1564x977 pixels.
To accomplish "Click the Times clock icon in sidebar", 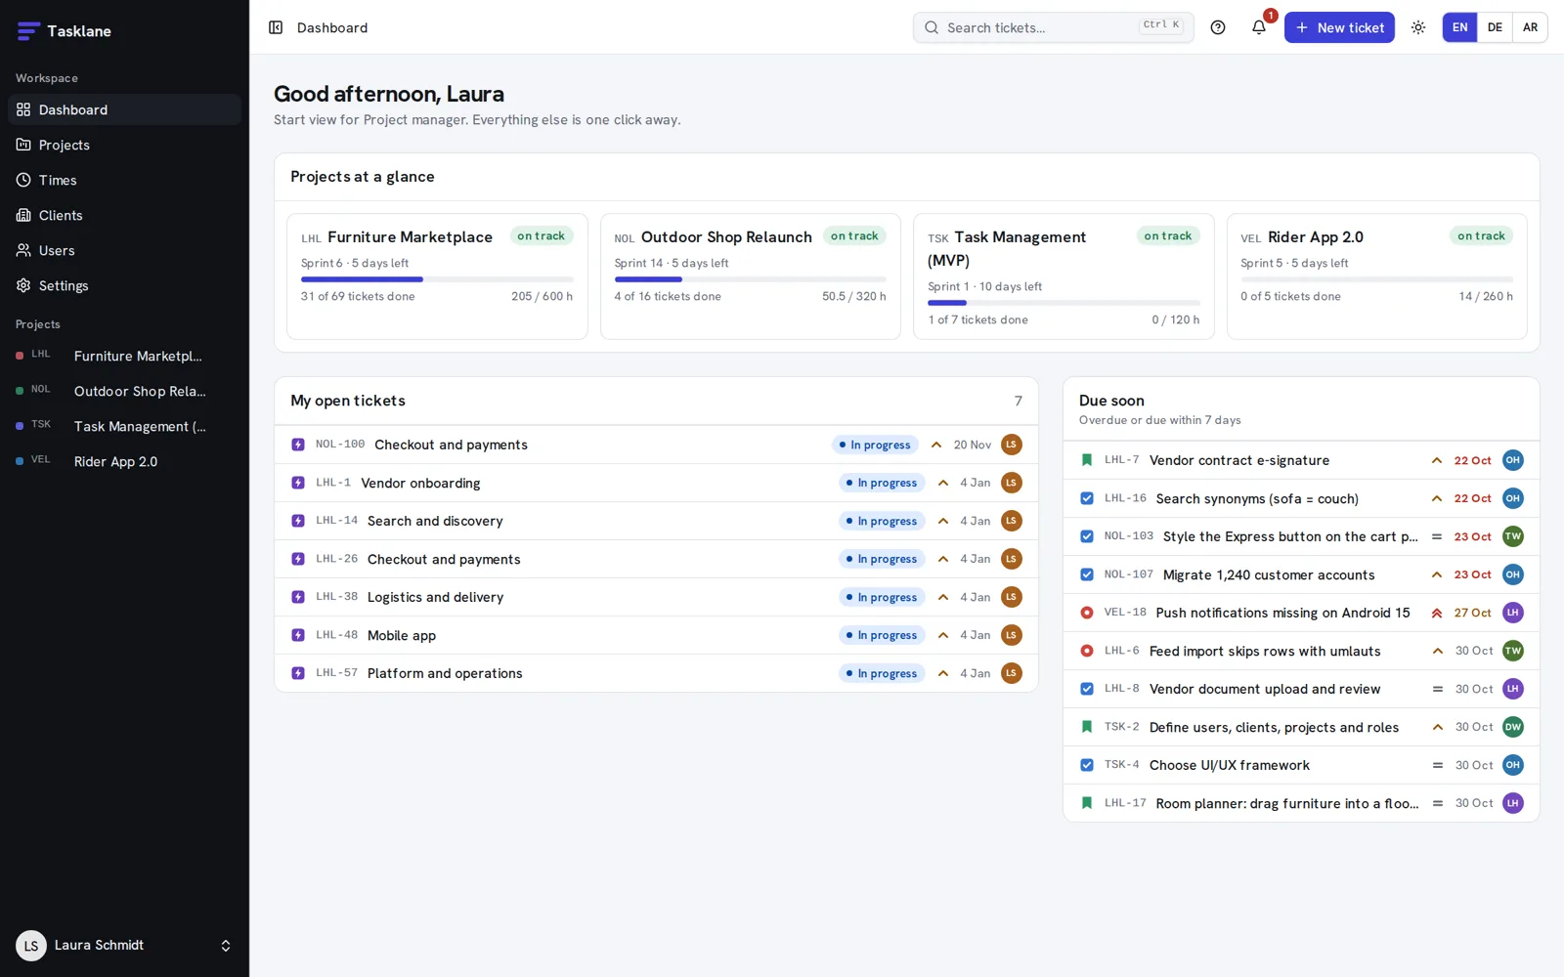I will click(x=23, y=180).
